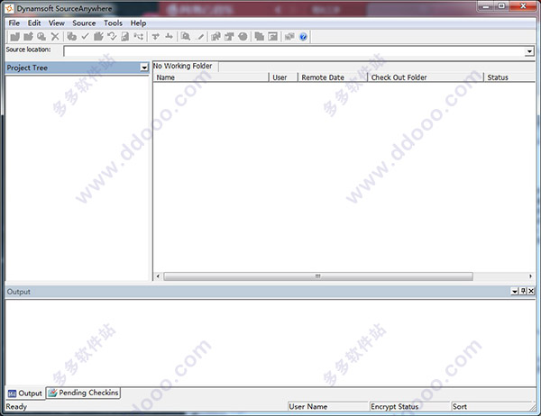Click the file list scrollbar's left arrow

pos(158,276)
